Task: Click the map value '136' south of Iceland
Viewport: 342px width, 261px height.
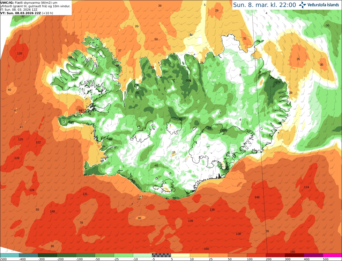Action: tap(212, 209)
